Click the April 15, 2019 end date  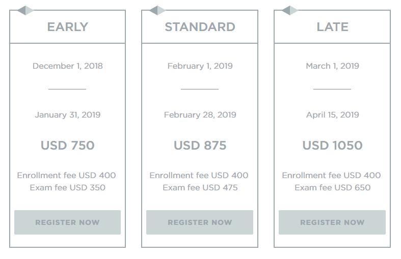(332, 114)
